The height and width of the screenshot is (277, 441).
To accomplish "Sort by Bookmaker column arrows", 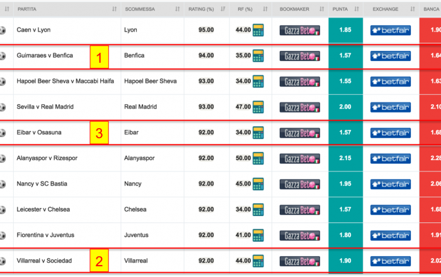I will tap(322, 9).
